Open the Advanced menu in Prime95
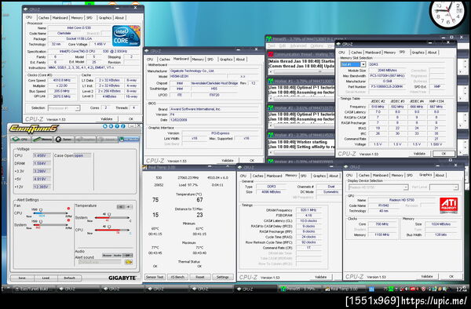This screenshot has width=471, height=309. 298,46
